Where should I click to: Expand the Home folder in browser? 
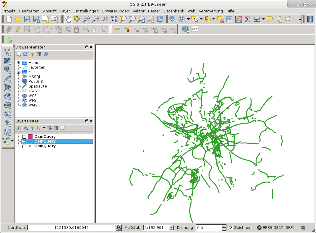(18, 63)
